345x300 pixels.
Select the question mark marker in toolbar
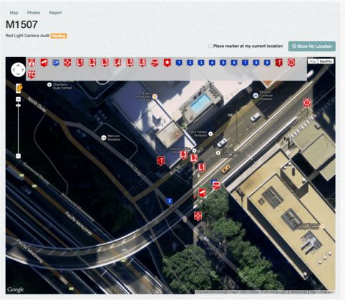click(x=291, y=63)
